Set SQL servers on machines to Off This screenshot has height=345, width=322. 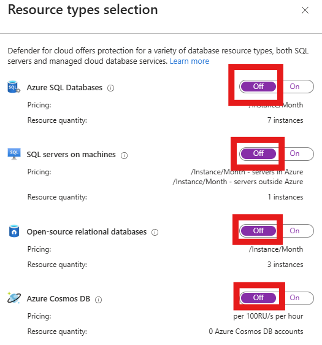258,153
